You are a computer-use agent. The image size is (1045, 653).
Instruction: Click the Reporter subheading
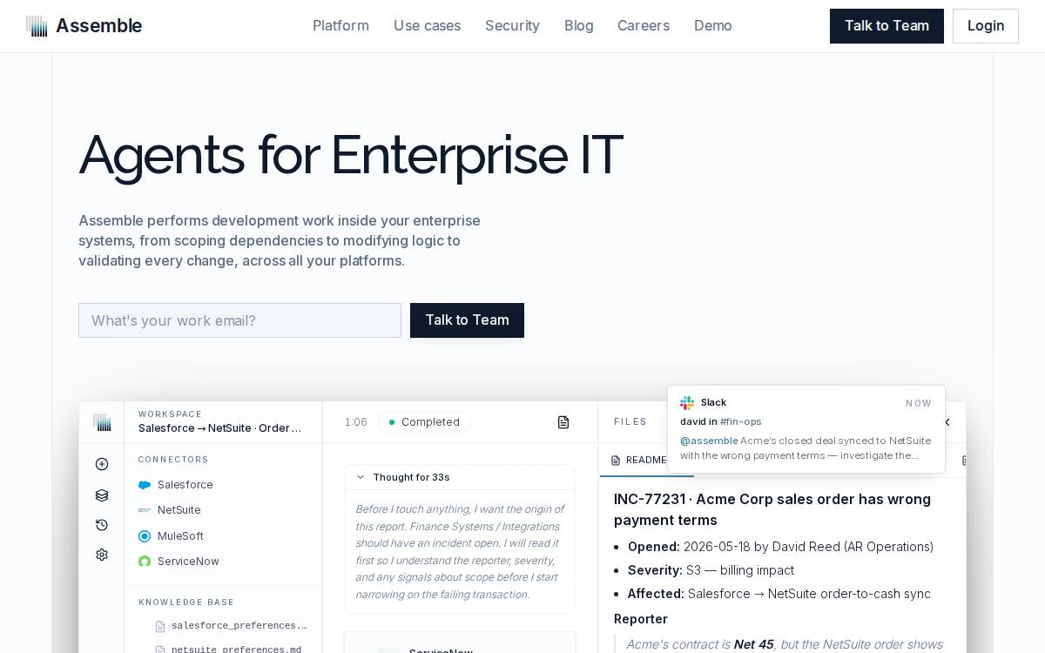641,619
